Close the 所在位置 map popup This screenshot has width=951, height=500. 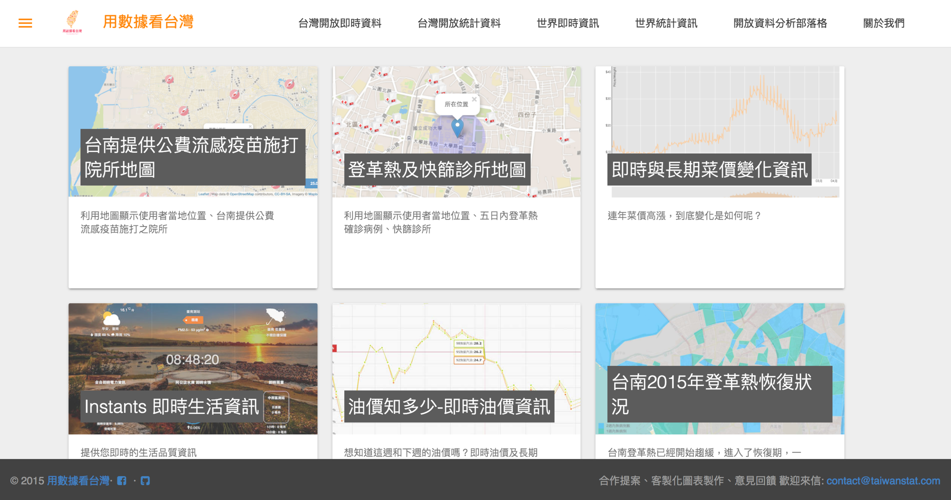tap(474, 99)
